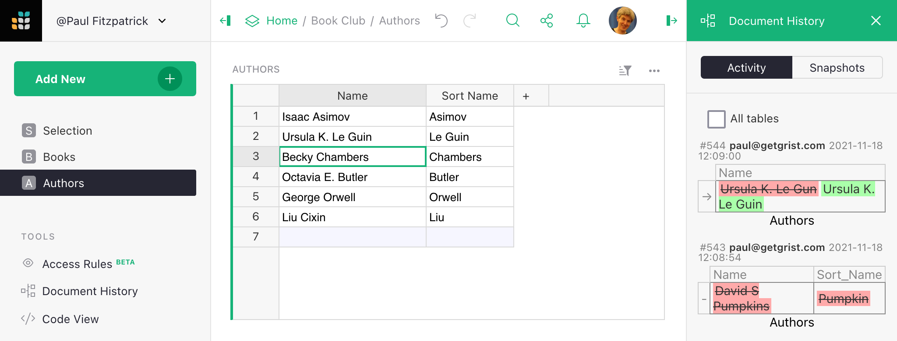Click the eye icon beside Access Rules
The image size is (897, 341).
tap(28, 263)
